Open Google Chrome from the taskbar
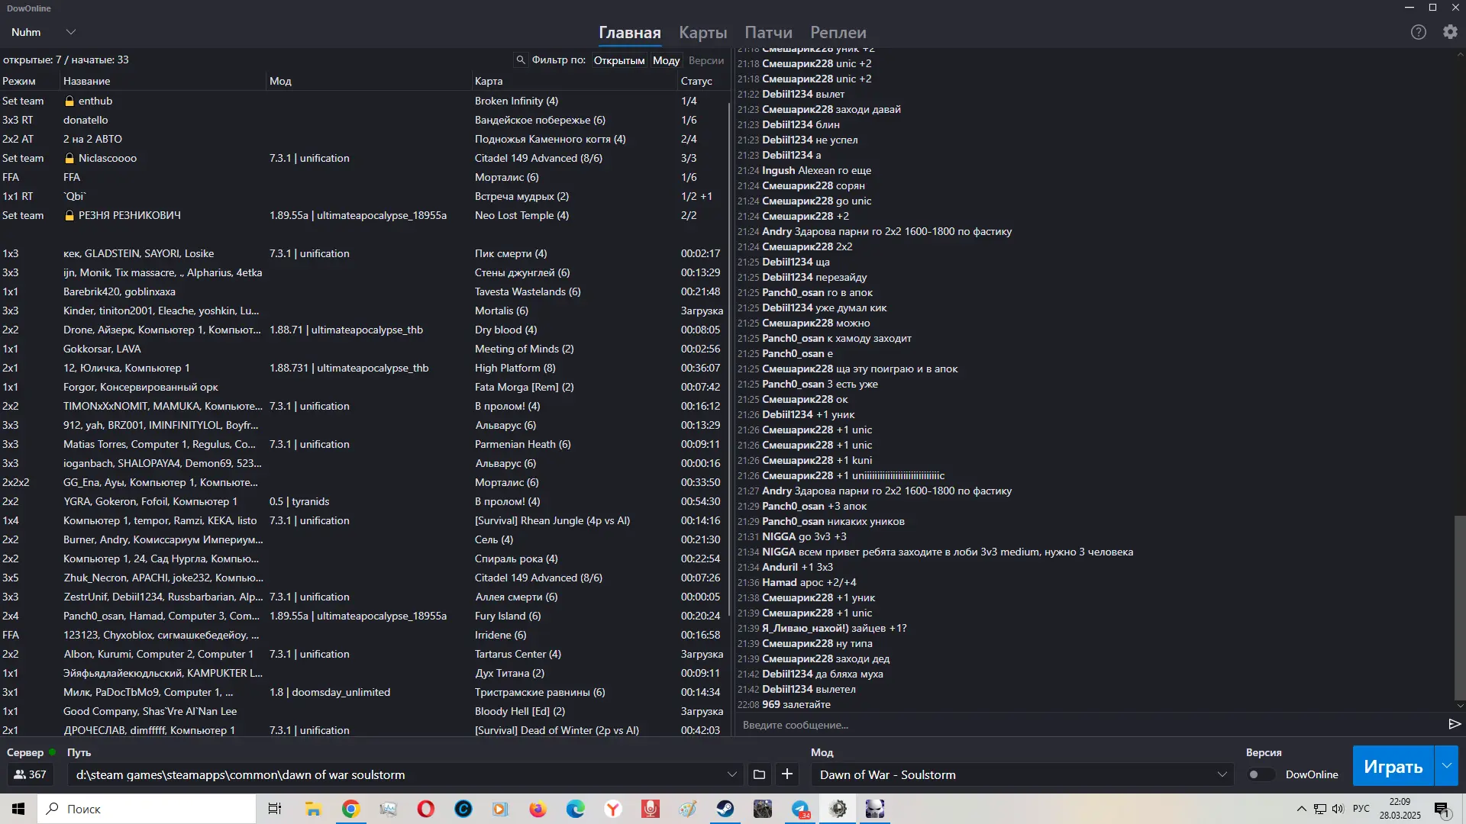 (350, 809)
